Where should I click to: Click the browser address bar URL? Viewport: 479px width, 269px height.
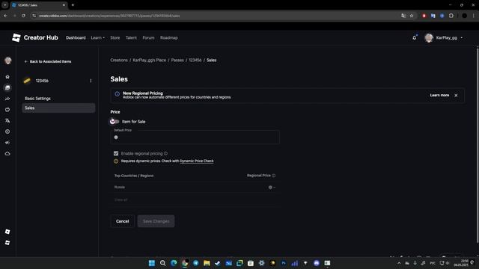109,16
